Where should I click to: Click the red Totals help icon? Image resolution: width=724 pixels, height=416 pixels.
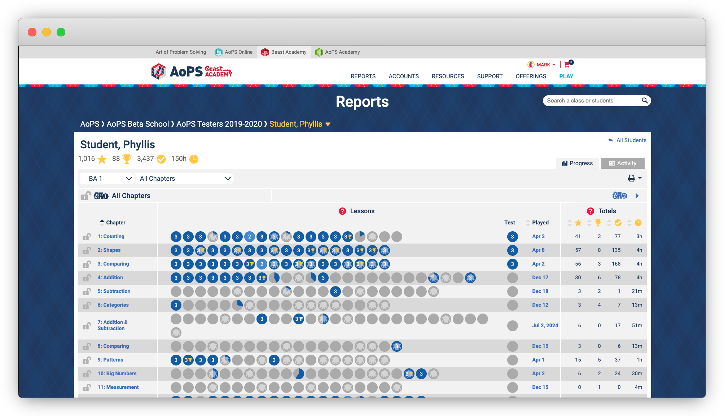click(591, 211)
